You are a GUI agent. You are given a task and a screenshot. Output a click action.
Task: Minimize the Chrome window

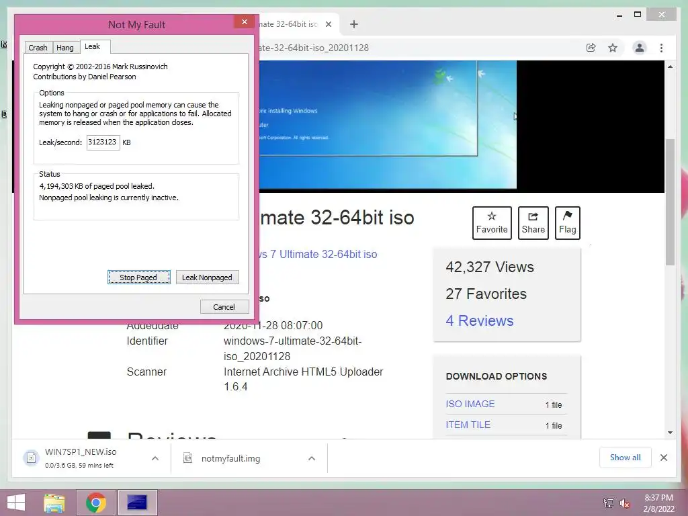(619, 15)
